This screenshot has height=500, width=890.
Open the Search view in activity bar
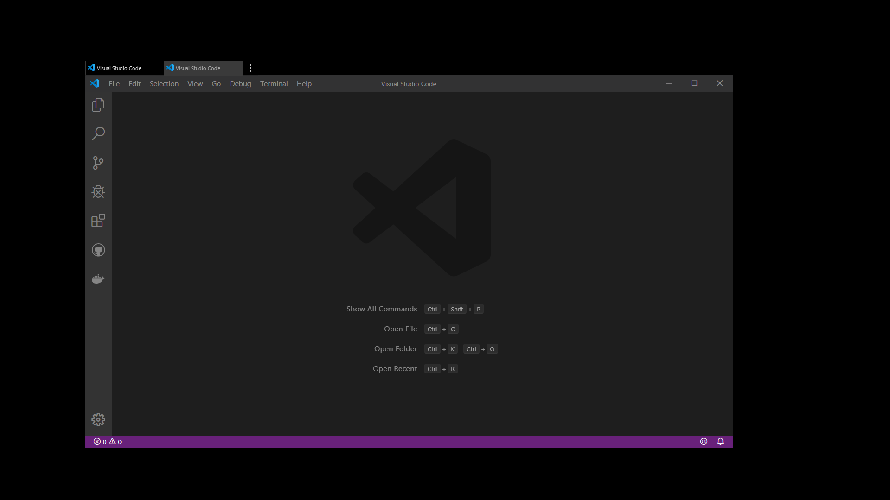[x=98, y=134]
